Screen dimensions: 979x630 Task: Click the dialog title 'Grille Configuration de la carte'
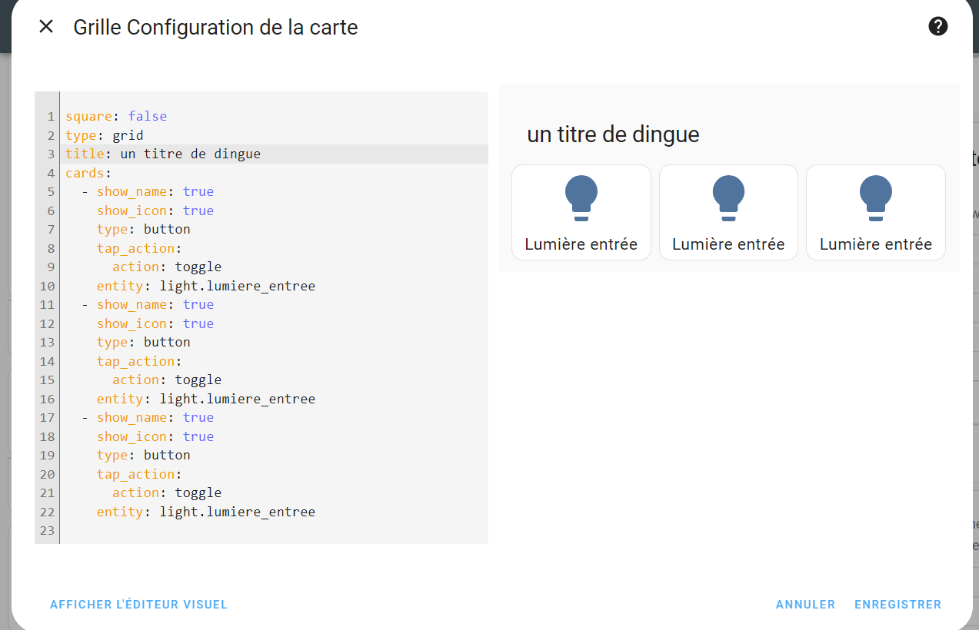[215, 28]
